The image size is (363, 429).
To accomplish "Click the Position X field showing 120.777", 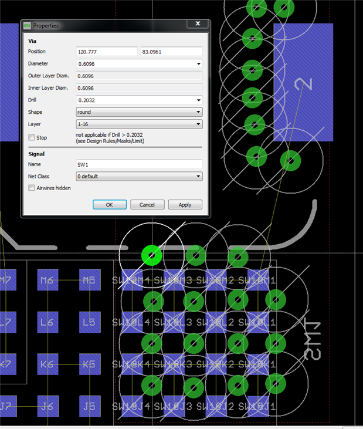I will [107, 52].
